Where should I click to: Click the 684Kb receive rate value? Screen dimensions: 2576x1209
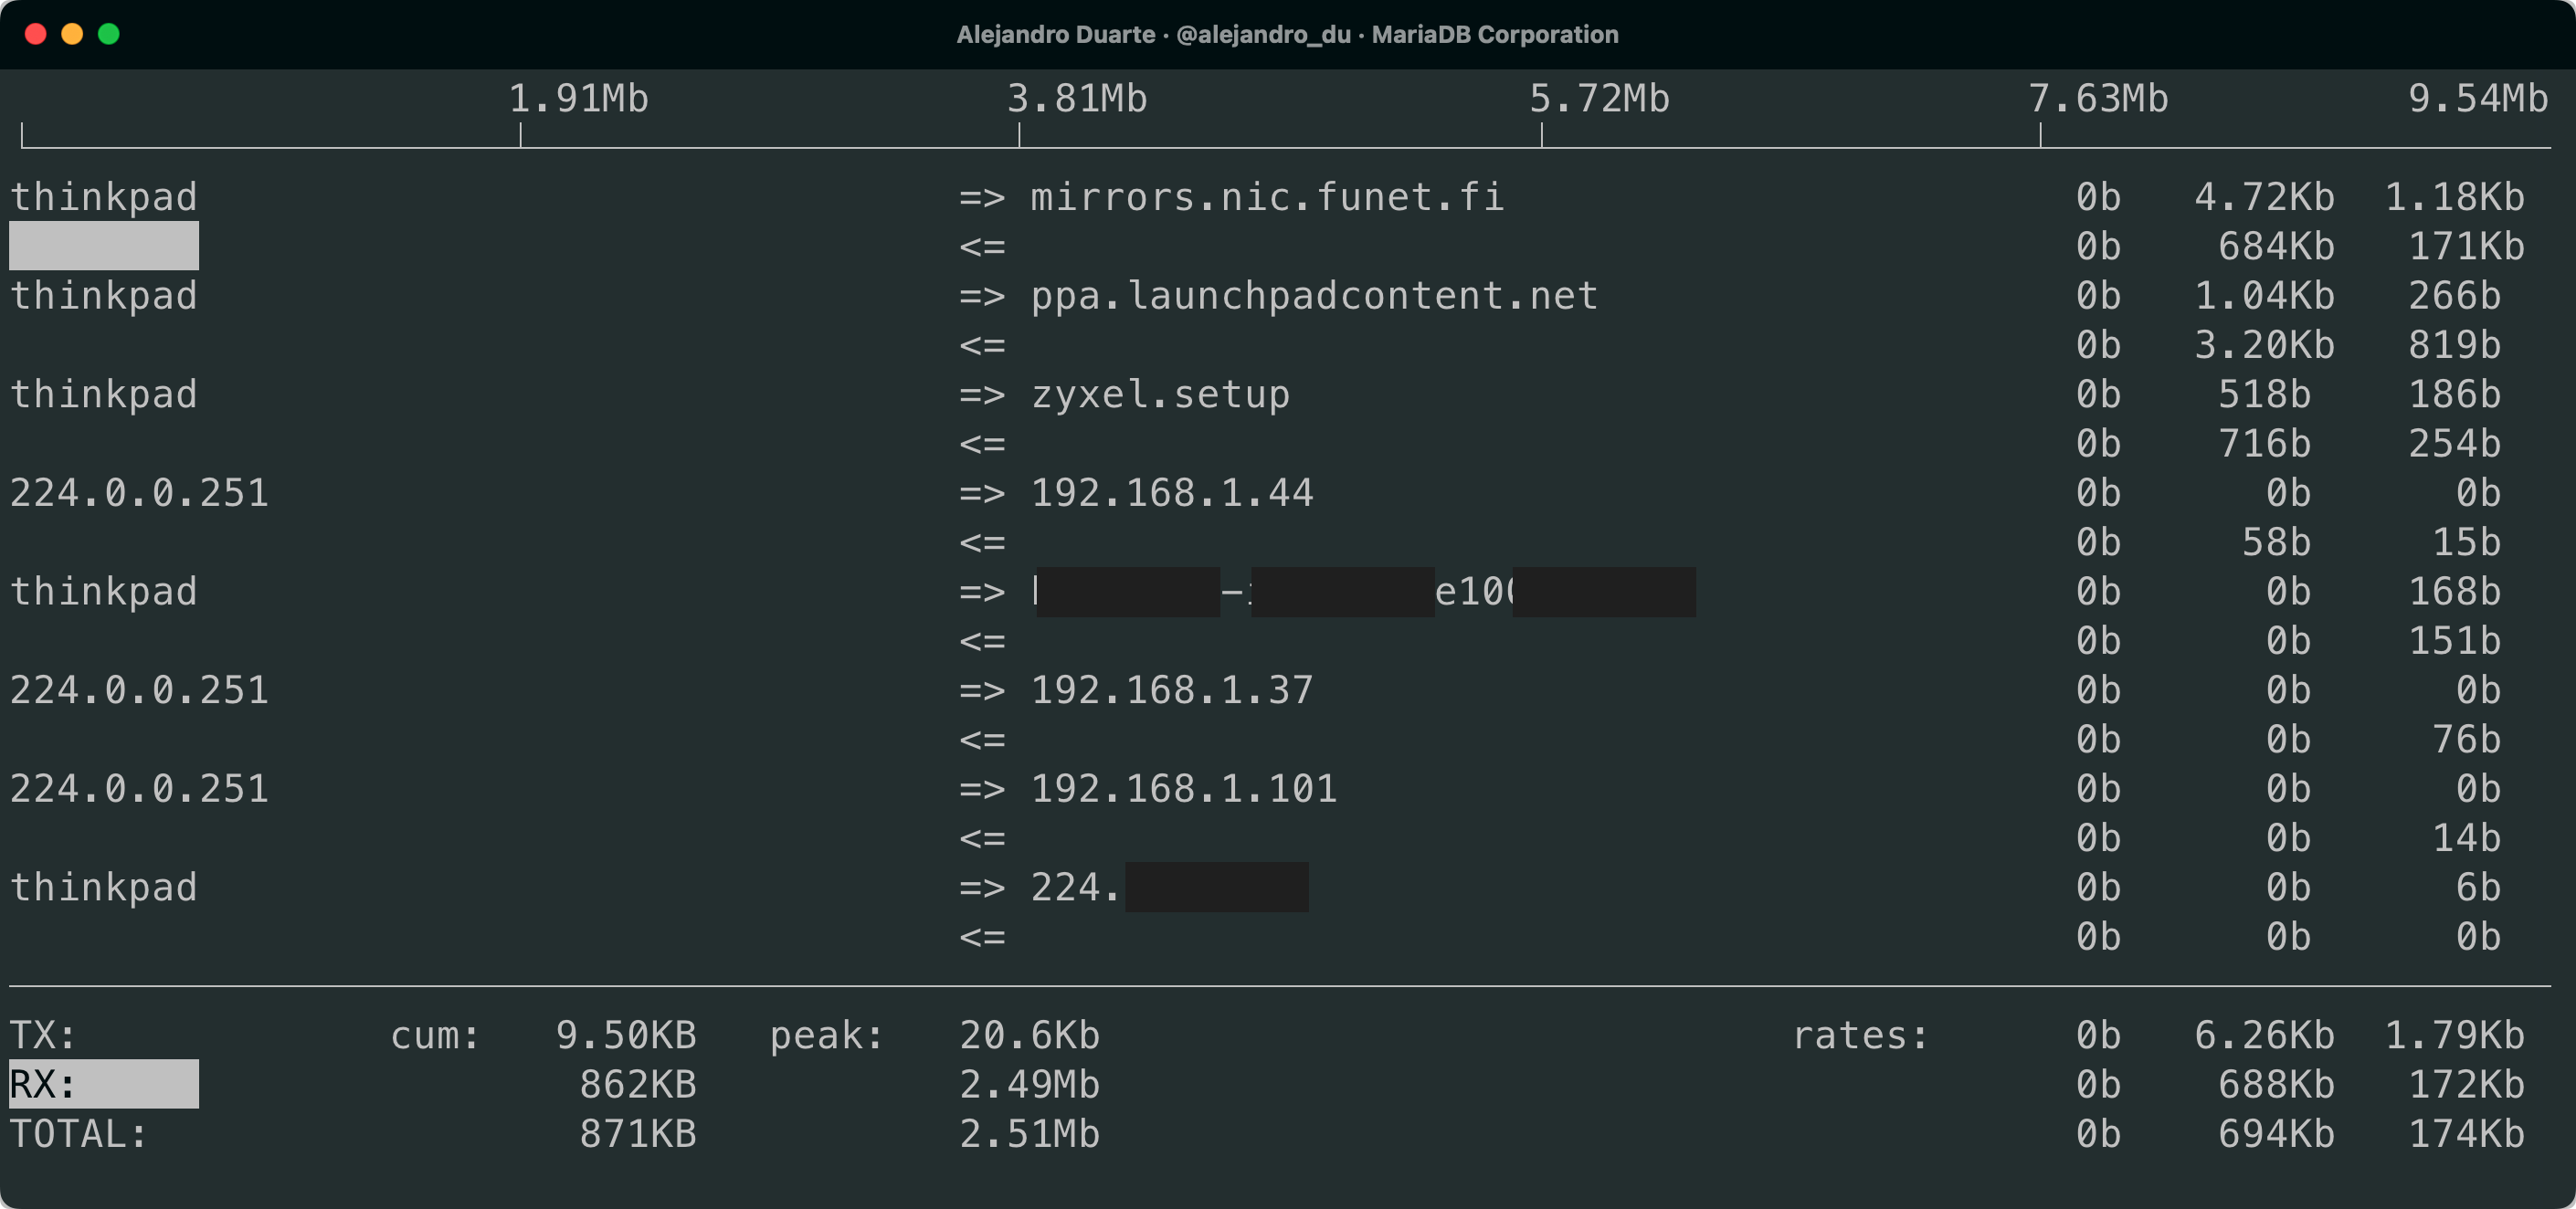pos(2276,246)
